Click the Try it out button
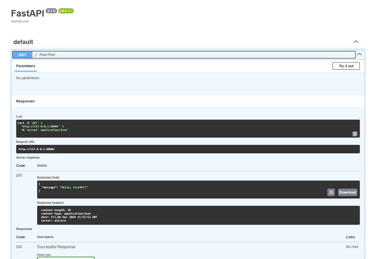The height and width of the screenshot is (259, 388). click(346, 66)
